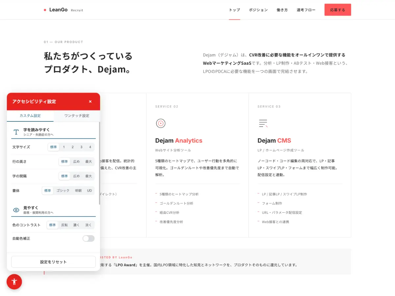This screenshot has width=395, height=296.
Task: Click ゴールデンルート分析 list item
Action: click(176, 203)
